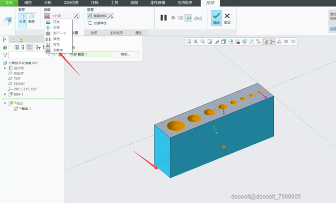Viewport: 336px width, 203px height.
Task: Click the zoom out magnifier icon
Action: [202, 42]
